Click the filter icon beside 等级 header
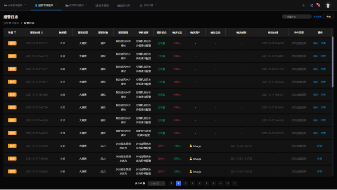The height and width of the screenshot is (190, 337). 15,33
